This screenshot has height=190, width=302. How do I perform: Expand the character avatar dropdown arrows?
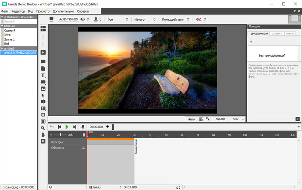(100, 19)
